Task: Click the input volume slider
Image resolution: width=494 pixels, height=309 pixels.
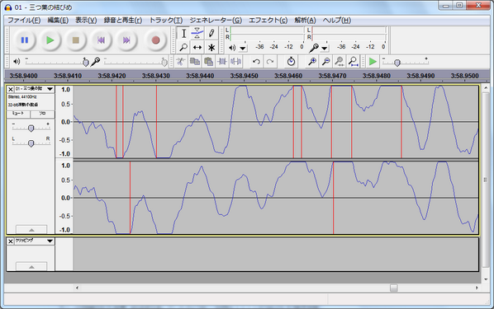Action: pos(135,62)
